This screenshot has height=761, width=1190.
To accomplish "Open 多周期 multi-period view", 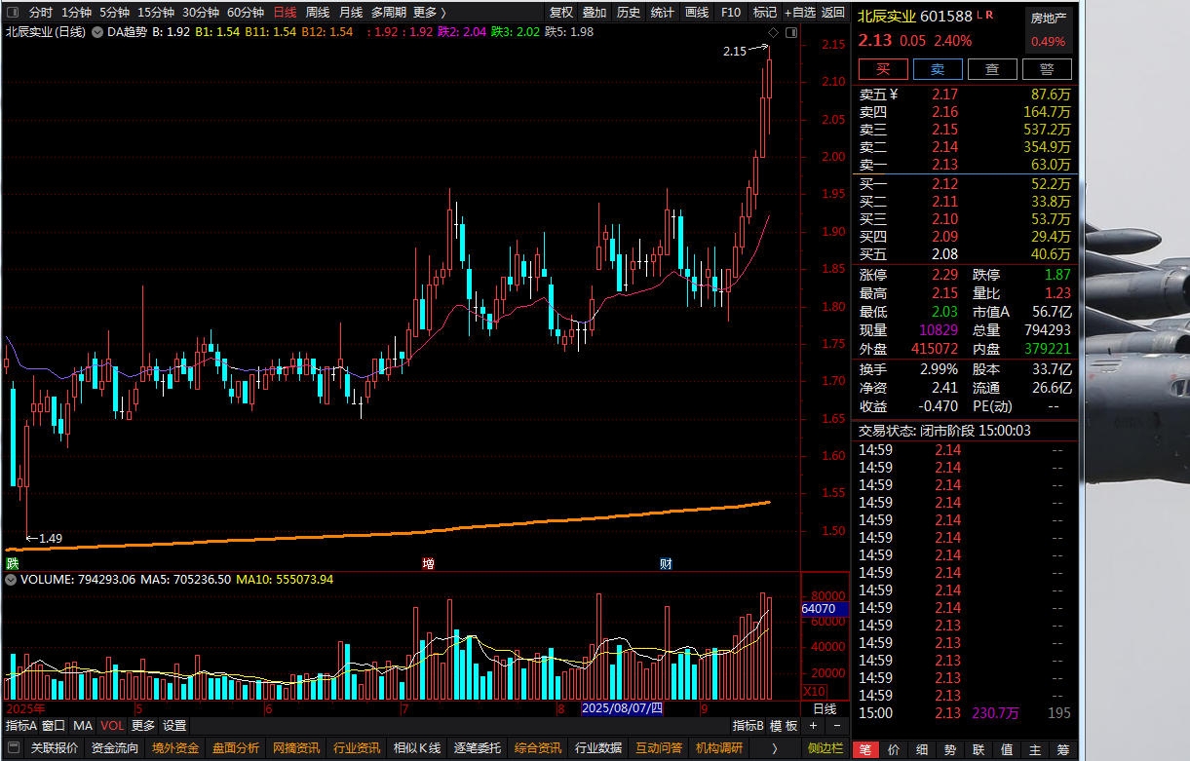I will point(389,13).
